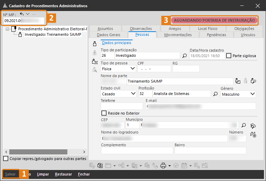The image size is (266, 181).
Task: Switch to the Observações tab
Action: coord(141,29)
